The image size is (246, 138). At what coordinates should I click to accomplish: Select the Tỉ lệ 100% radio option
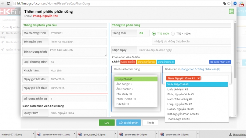(154, 34)
